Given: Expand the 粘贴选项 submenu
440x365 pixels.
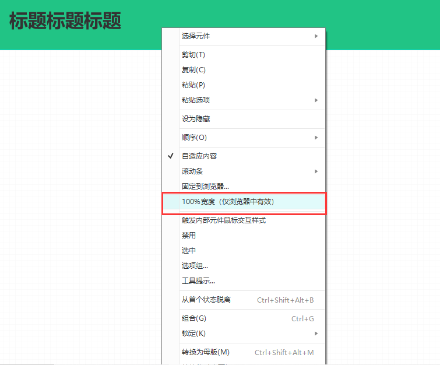Looking at the screenshot, I should click(196, 100).
